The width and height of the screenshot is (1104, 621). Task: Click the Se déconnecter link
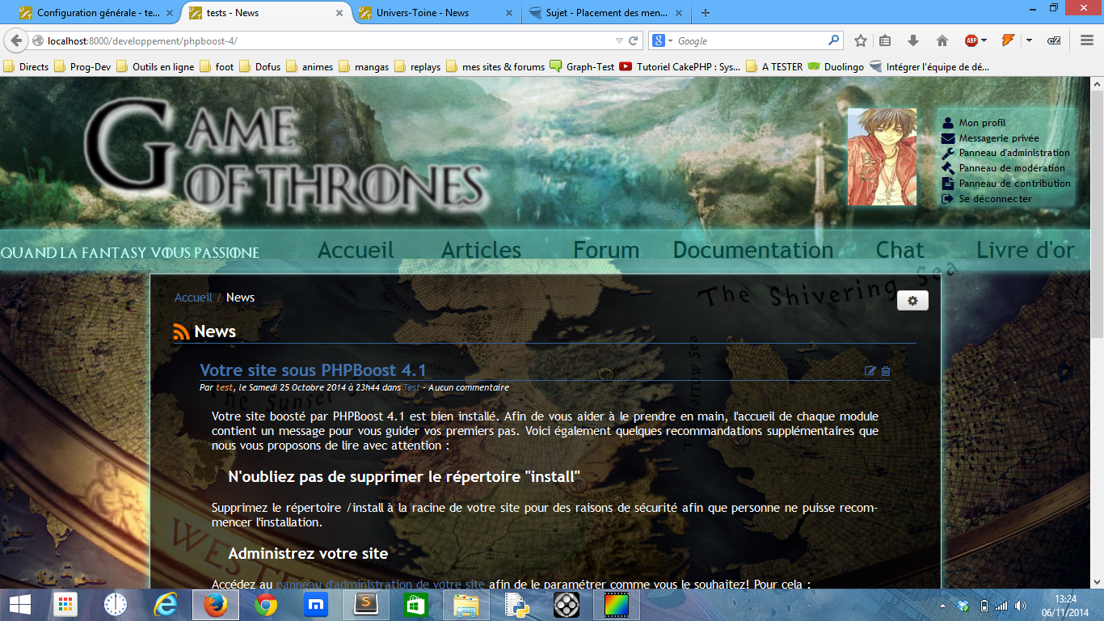point(995,199)
